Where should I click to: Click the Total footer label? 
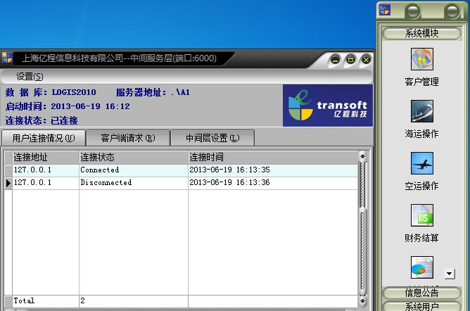[24, 300]
